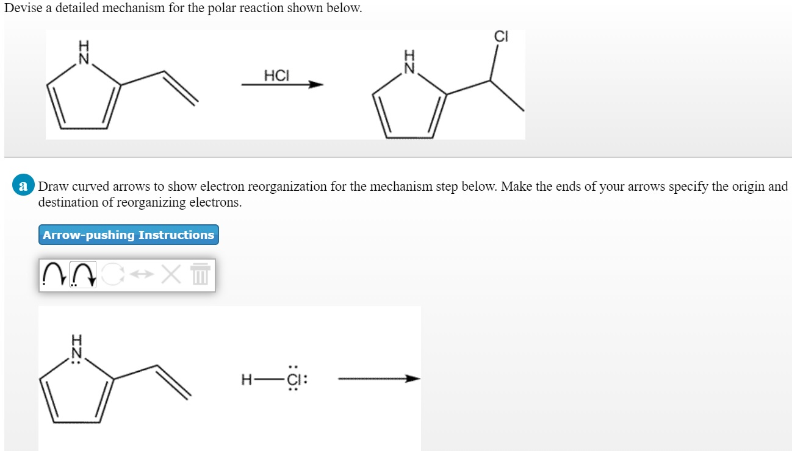Screen dimensions: 792x451
Task: Click the lone pair on the pyrrole nitrogen
Action: 76,361
